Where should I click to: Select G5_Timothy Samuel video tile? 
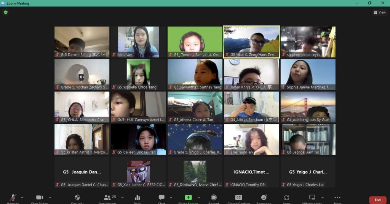195,42
